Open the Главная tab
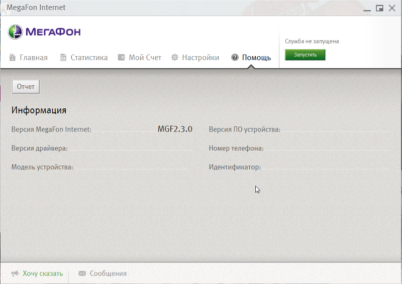This screenshot has height=284, width=402. tap(28, 57)
